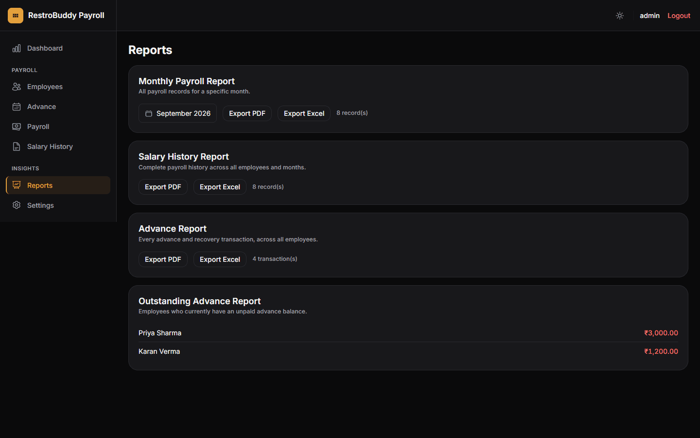This screenshot has height=438, width=700.
Task: Click the ₹3,000.00 outstanding amount
Action: coord(661,333)
